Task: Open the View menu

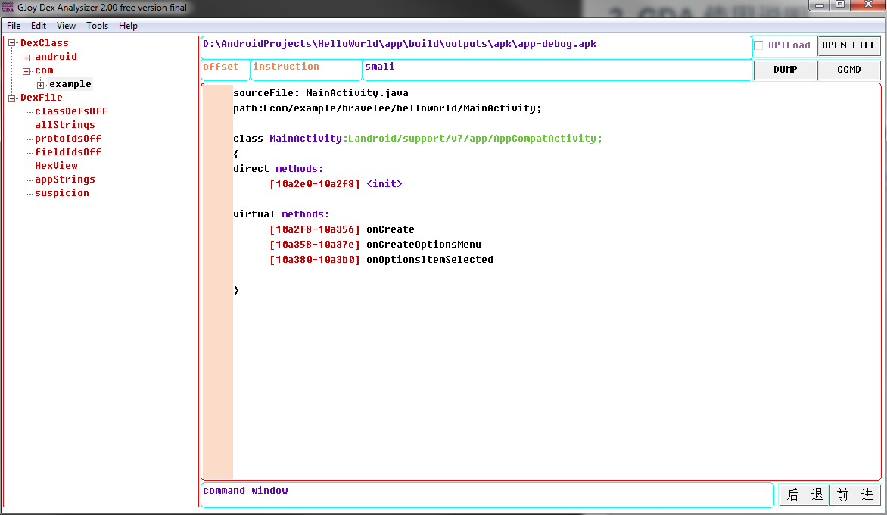Action: [66, 26]
